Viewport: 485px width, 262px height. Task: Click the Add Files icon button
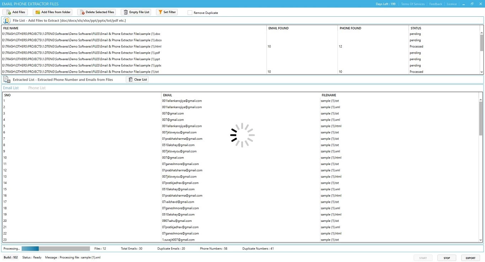tap(9, 12)
